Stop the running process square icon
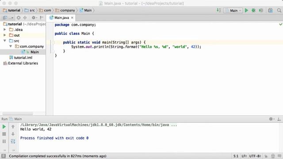Image resolution: width=283 pixels, height=159 pixels. 4,134
